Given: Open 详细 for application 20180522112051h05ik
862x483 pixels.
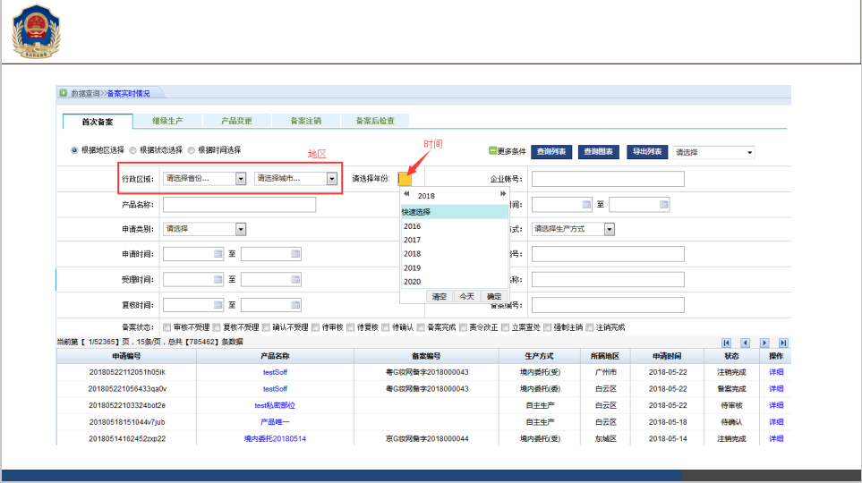Looking at the screenshot, I should 776,372.
